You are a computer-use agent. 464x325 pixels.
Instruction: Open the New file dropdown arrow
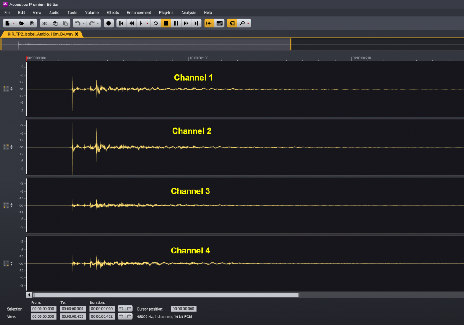point(14,23)
